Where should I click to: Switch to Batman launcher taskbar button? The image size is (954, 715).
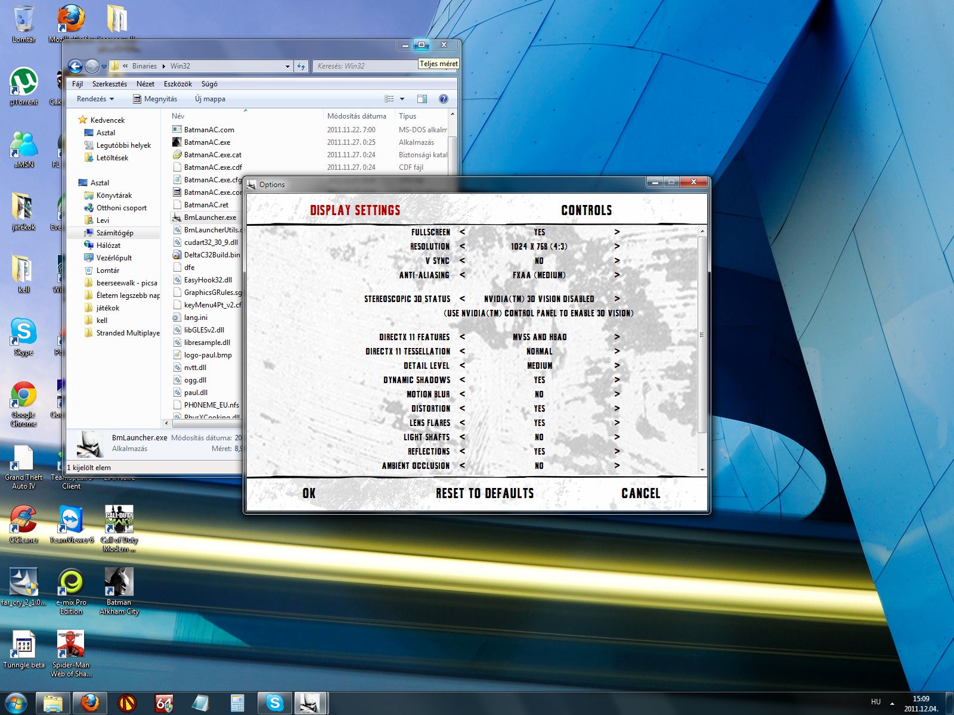point(311,703)
